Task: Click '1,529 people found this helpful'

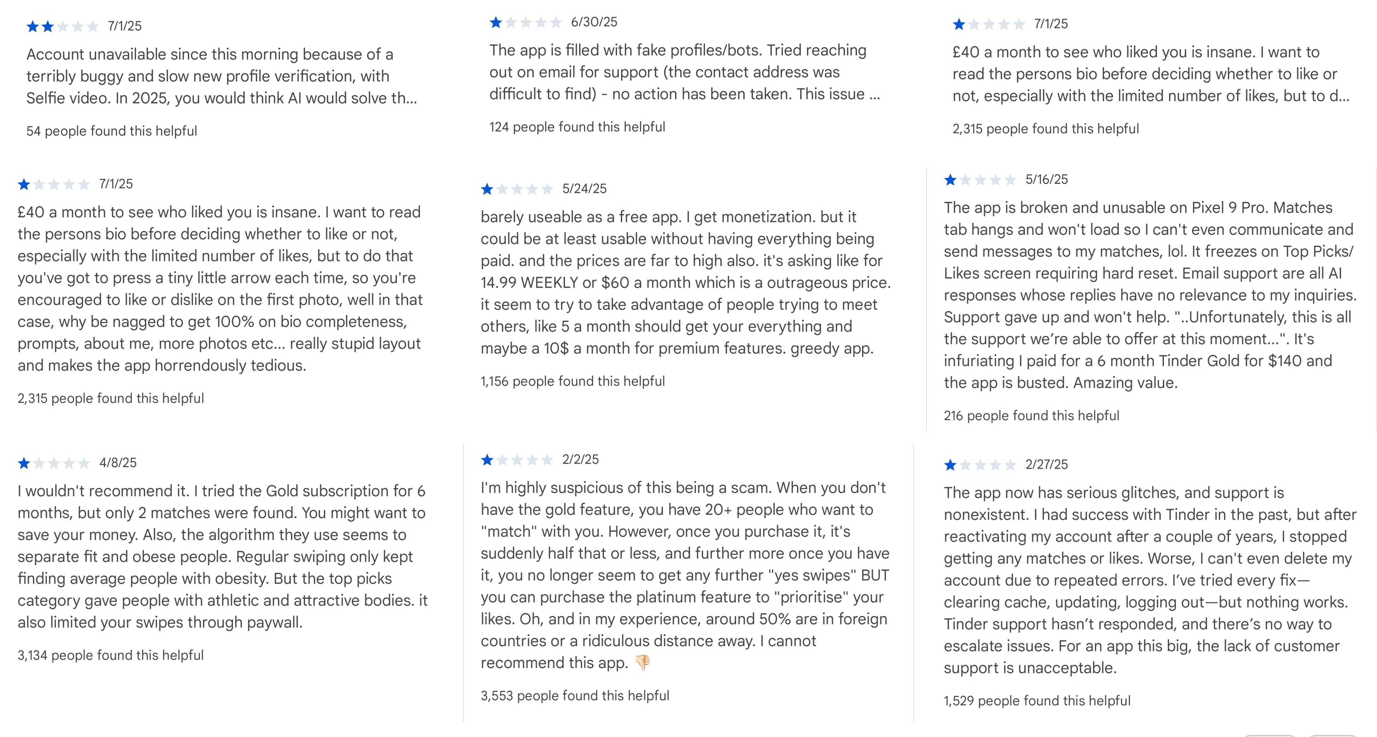Action: [1037, 701]
